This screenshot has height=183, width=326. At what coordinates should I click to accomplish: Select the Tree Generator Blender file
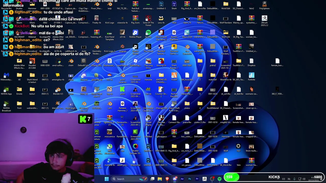pos(187,49)
